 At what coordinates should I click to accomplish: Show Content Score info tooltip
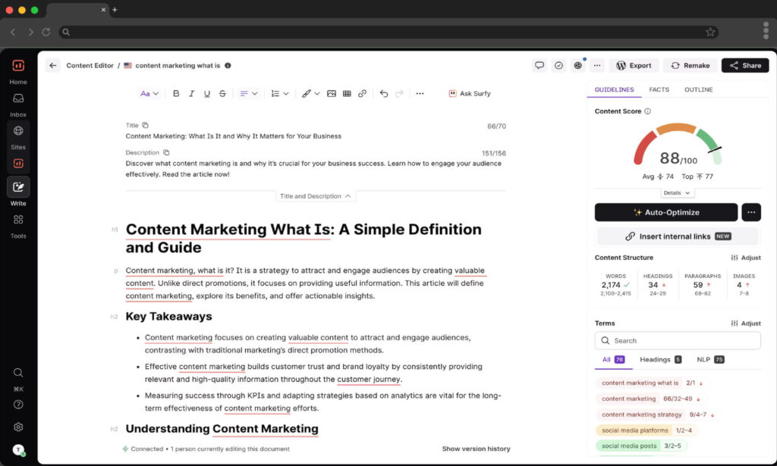[648, 111]
